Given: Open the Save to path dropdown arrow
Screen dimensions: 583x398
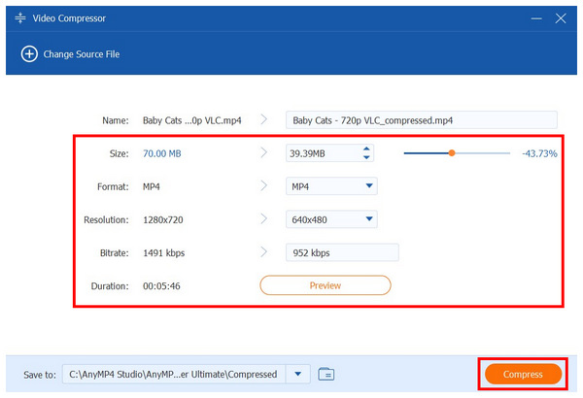Looking at the screenshot, I should 296,374.
